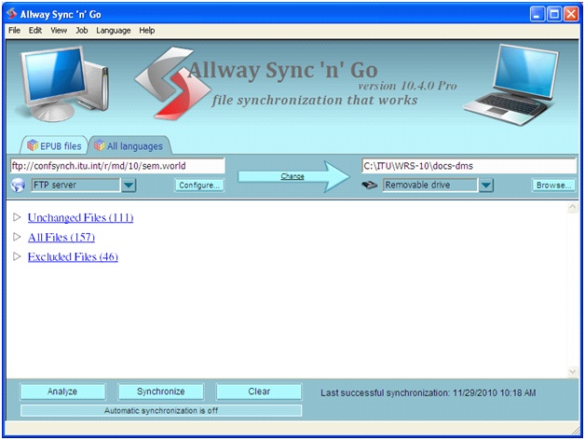Viewport: 585px width, 440px height.
Task: Click Automatic synchronization is off button
Action: 161,410
